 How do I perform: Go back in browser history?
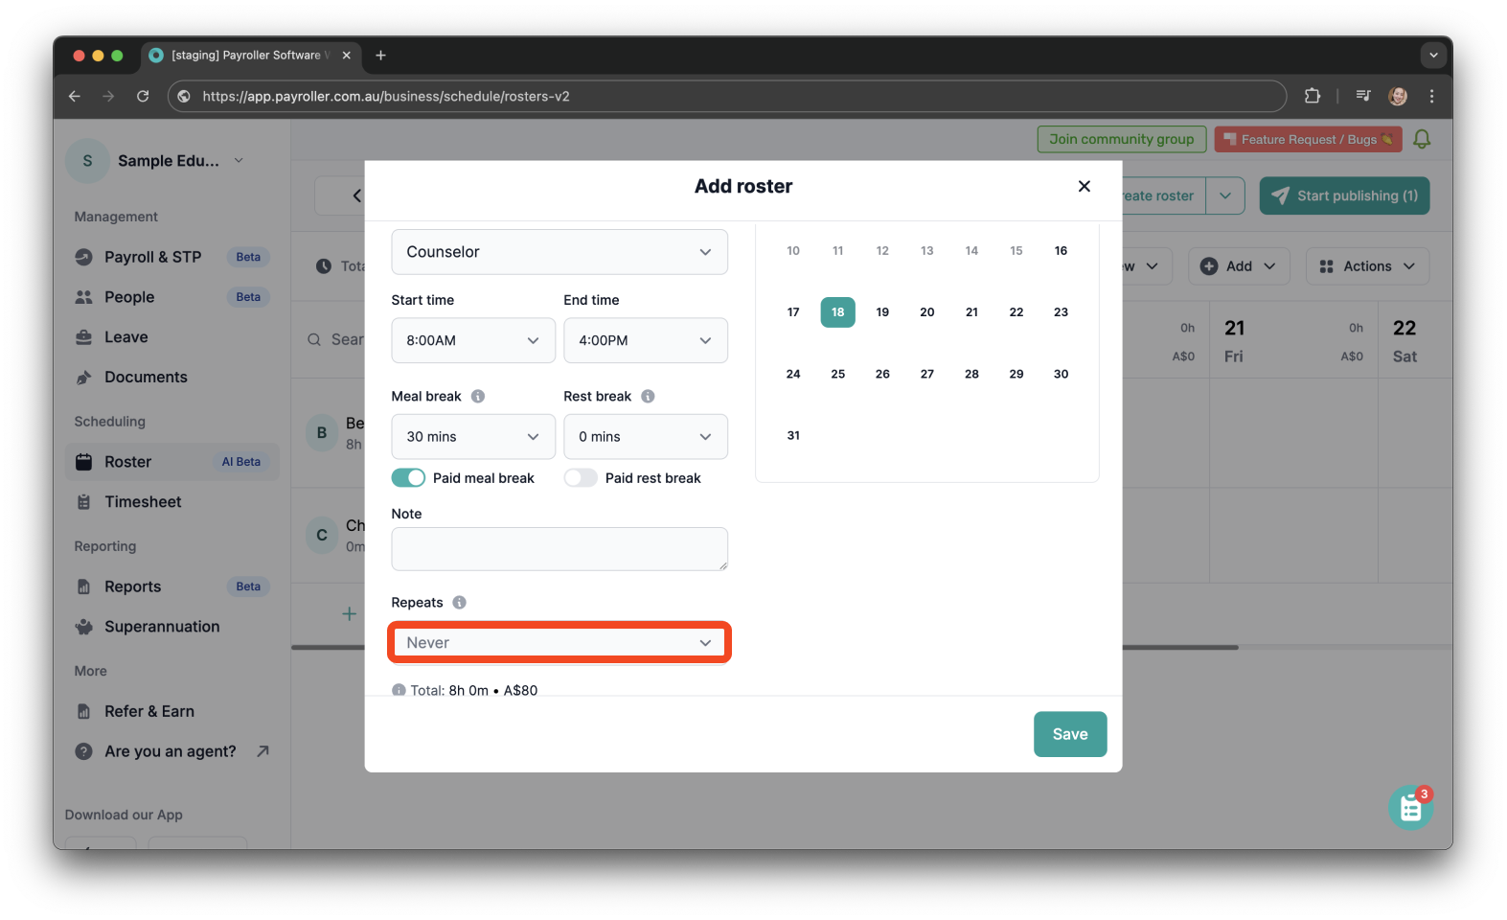click(75, 96)
